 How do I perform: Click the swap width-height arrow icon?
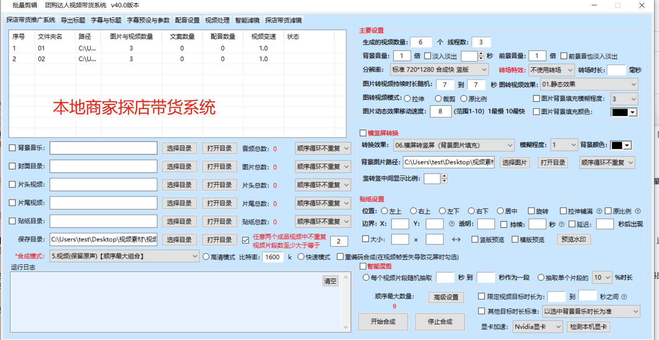[456, 240]
